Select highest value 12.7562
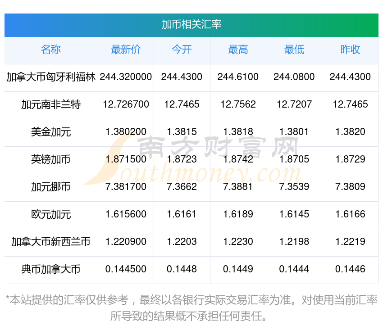 click(x=238, y=104)
